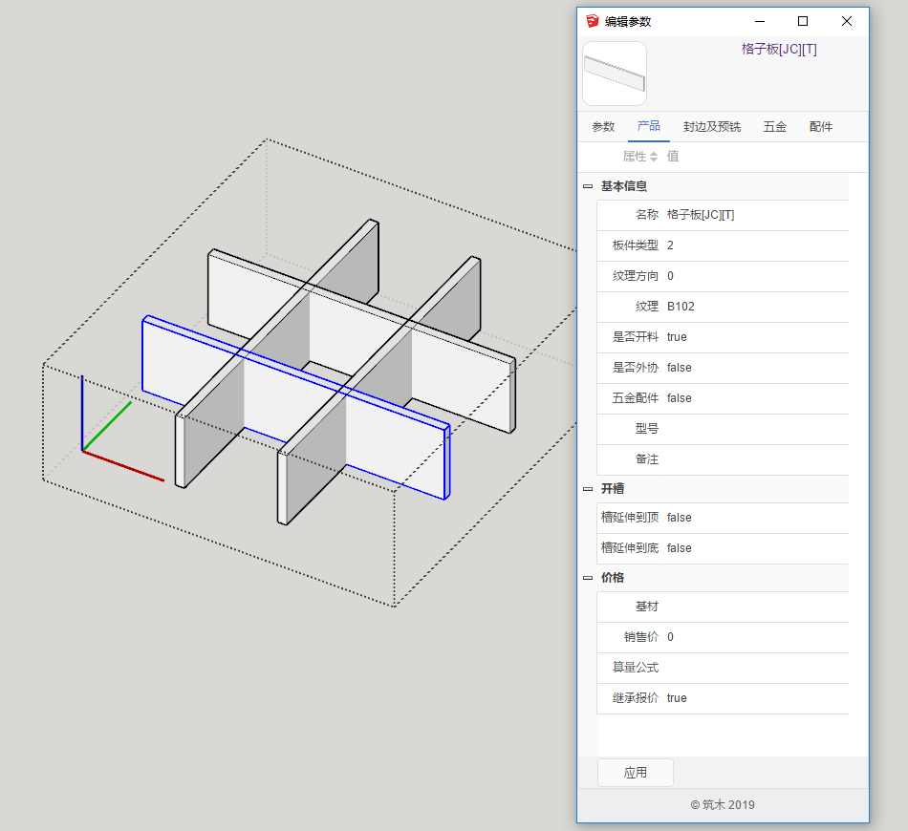The height and width of the screenshot is (831, 908).
Task: Collapse the 价格 section
Action: point(588,578)
